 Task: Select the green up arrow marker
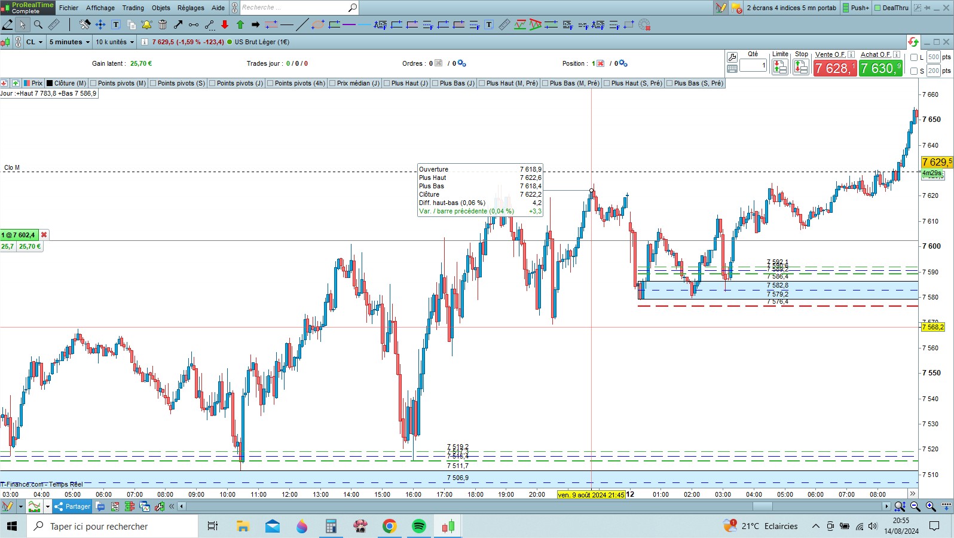[x=240, y=25]
